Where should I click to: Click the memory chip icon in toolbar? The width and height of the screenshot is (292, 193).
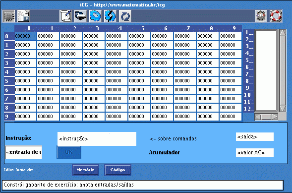click(x=8, y=16)
